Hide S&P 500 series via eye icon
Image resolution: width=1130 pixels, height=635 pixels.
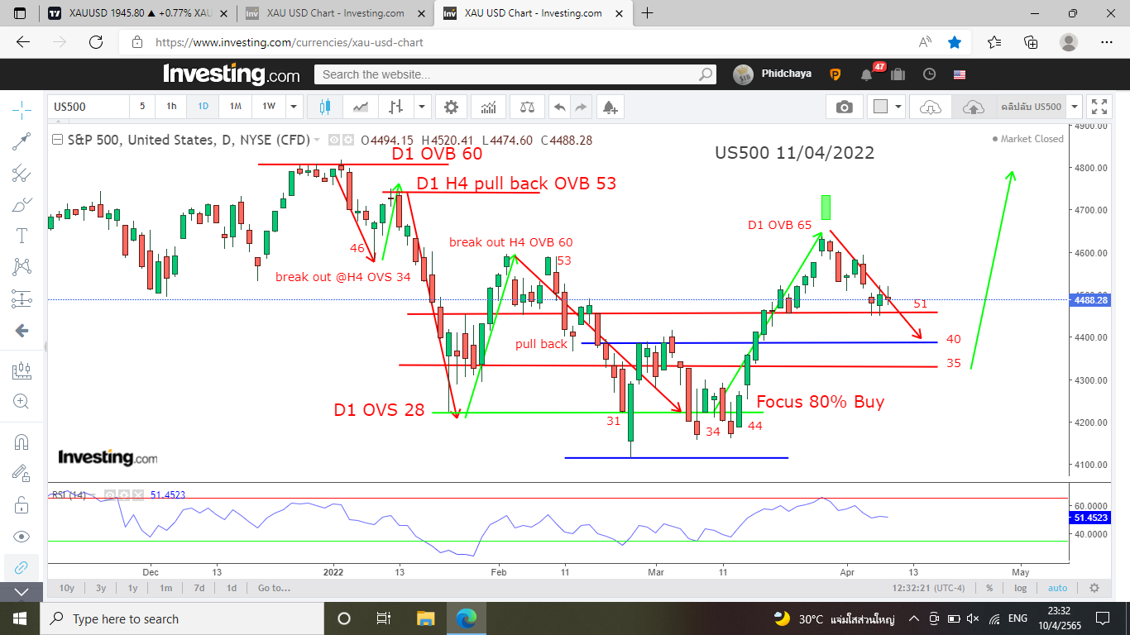tap(333, 140)
